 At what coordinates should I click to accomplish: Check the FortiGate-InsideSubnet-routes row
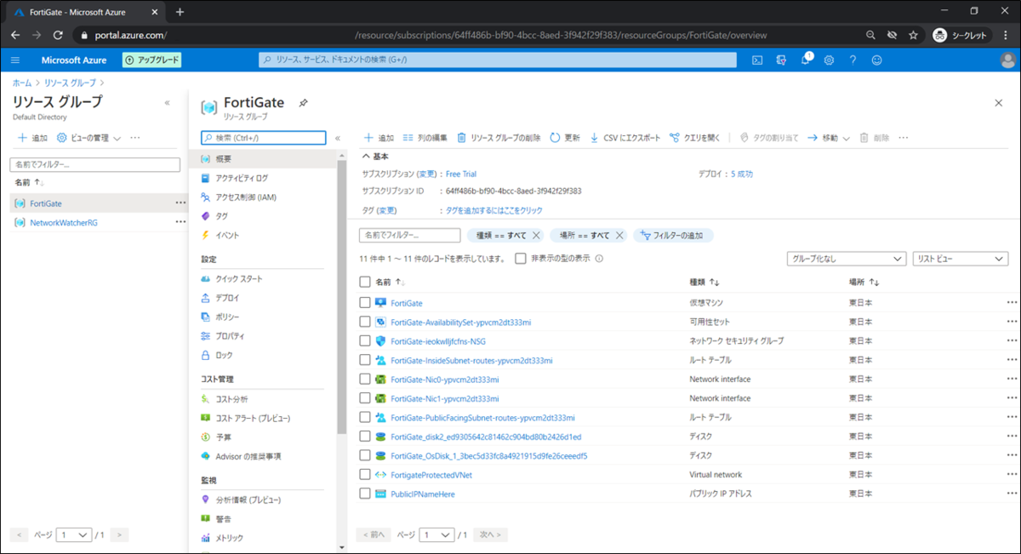(x=365, y=360)
